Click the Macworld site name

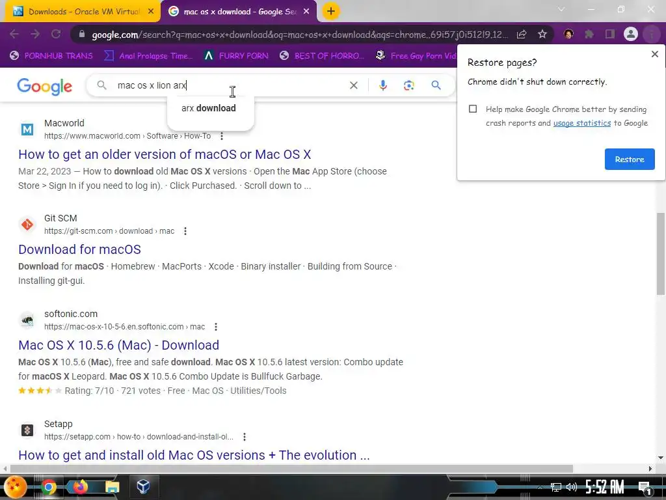point(64,123)
